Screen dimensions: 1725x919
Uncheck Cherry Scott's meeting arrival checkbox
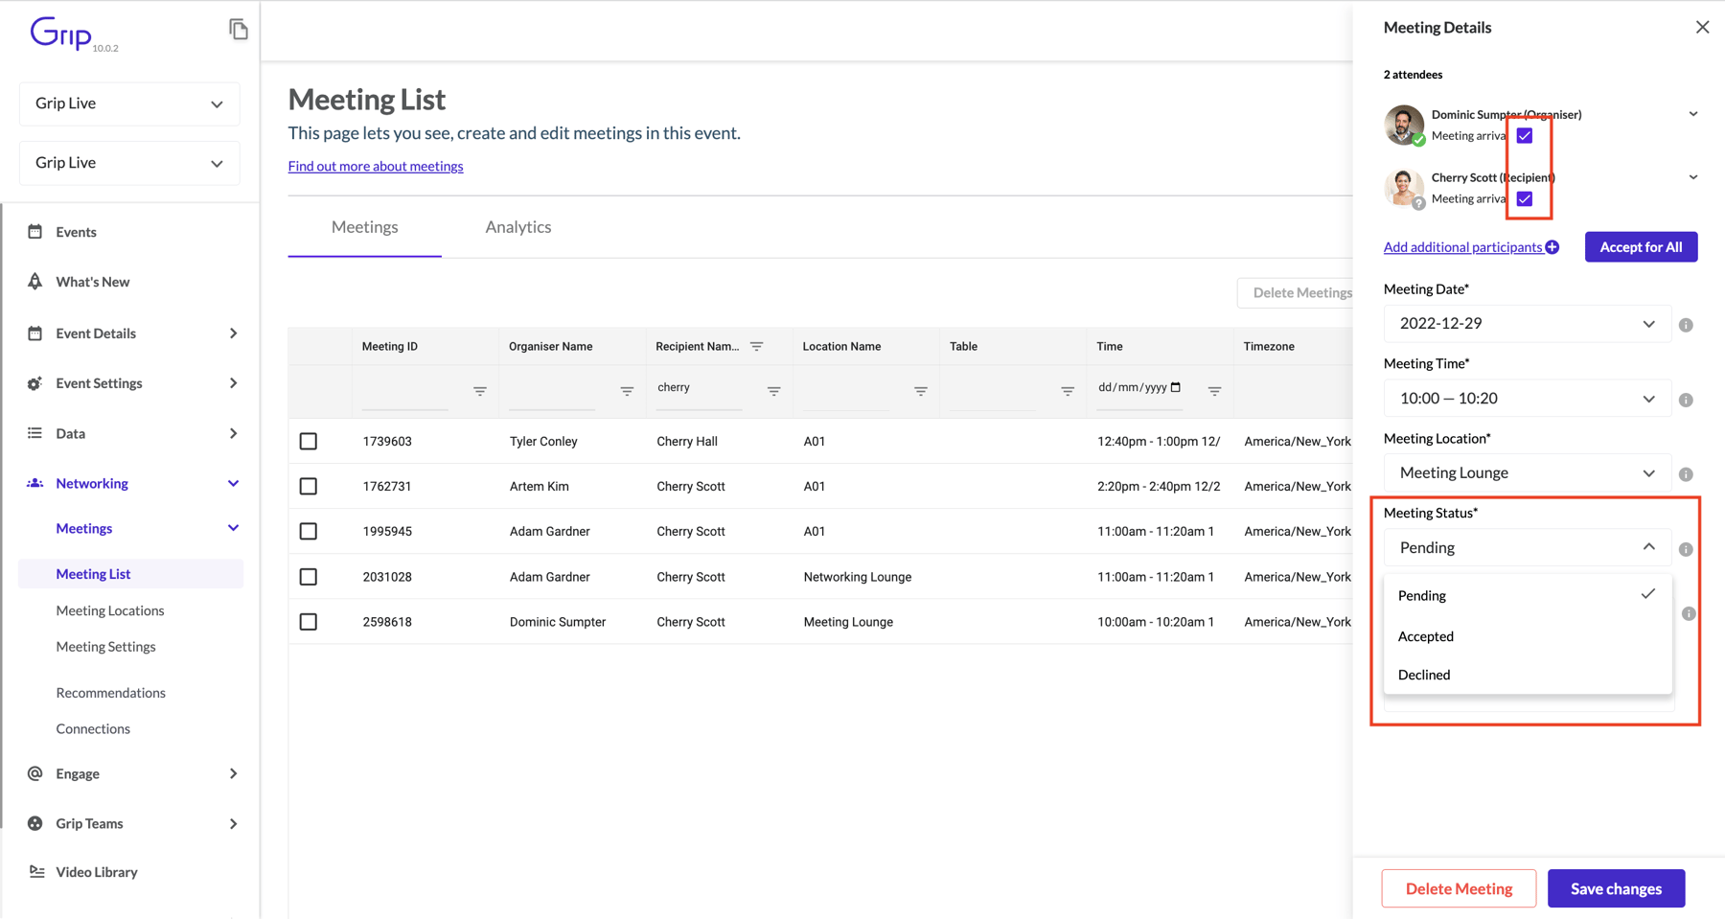pos(1524,198)
